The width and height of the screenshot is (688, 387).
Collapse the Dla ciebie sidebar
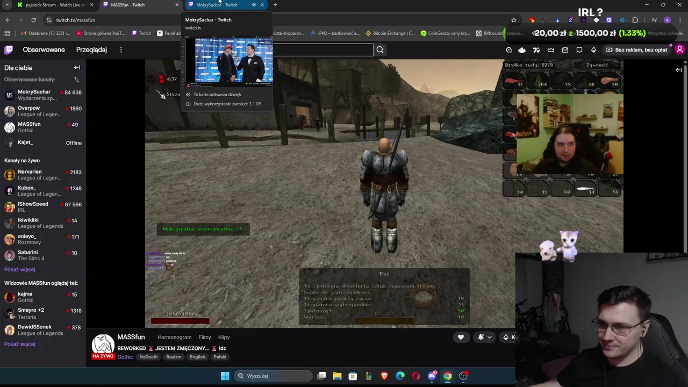click(x=77, y=68)
